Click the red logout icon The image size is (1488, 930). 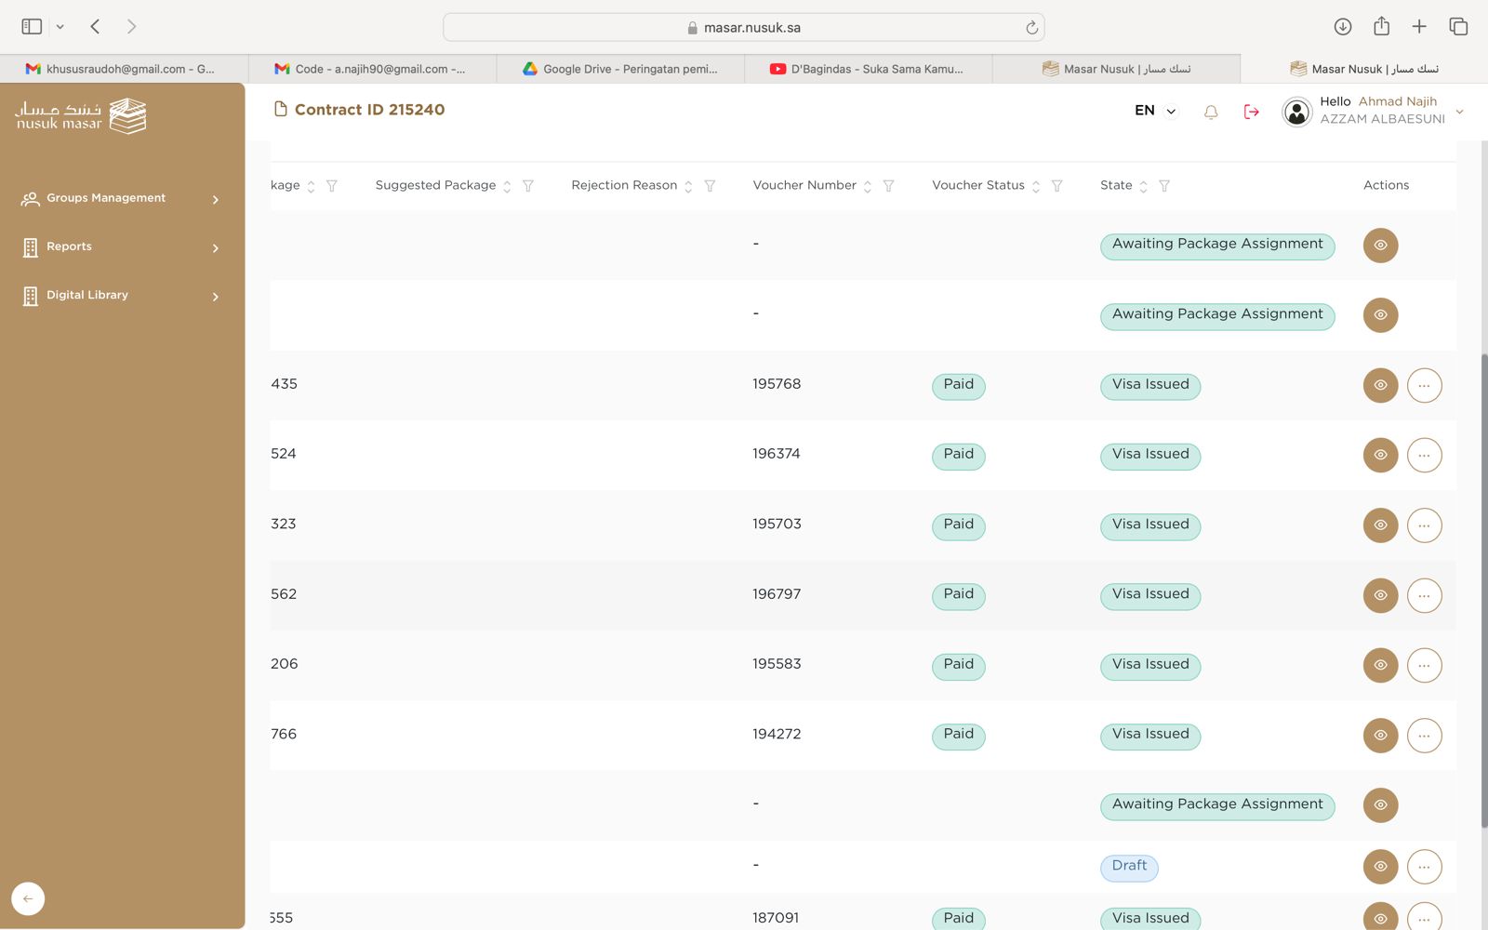pos(1251,112)
